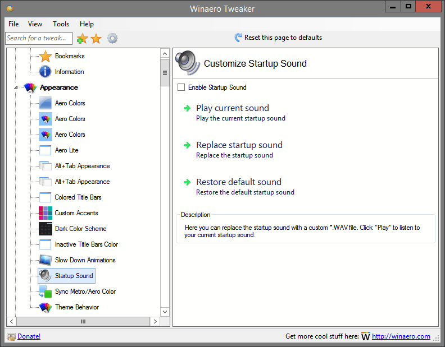
Task: Click the Winaero Tweaker title bar app icon
Action: (x=10, y=8)
